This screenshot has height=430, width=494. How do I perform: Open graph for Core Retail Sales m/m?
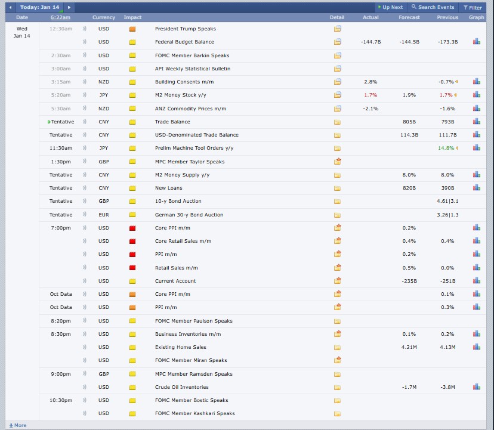pos(476,241)
